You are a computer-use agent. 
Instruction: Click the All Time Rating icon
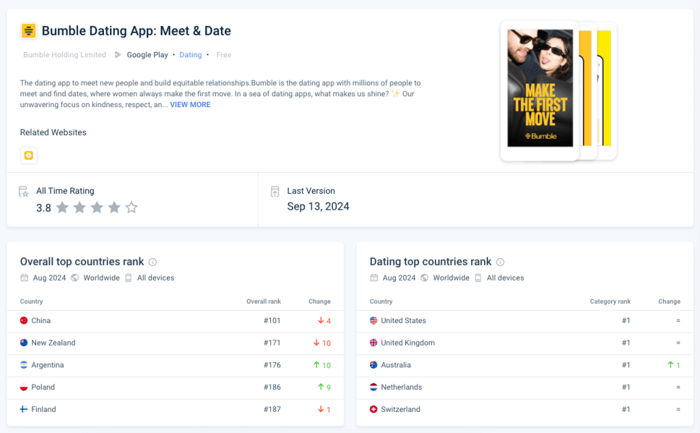[x=23, y=191]
